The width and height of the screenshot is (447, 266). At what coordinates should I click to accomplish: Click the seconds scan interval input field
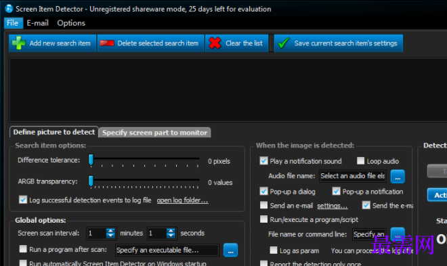157,234
